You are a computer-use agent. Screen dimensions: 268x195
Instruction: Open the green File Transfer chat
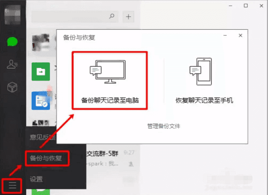point(41,72)
